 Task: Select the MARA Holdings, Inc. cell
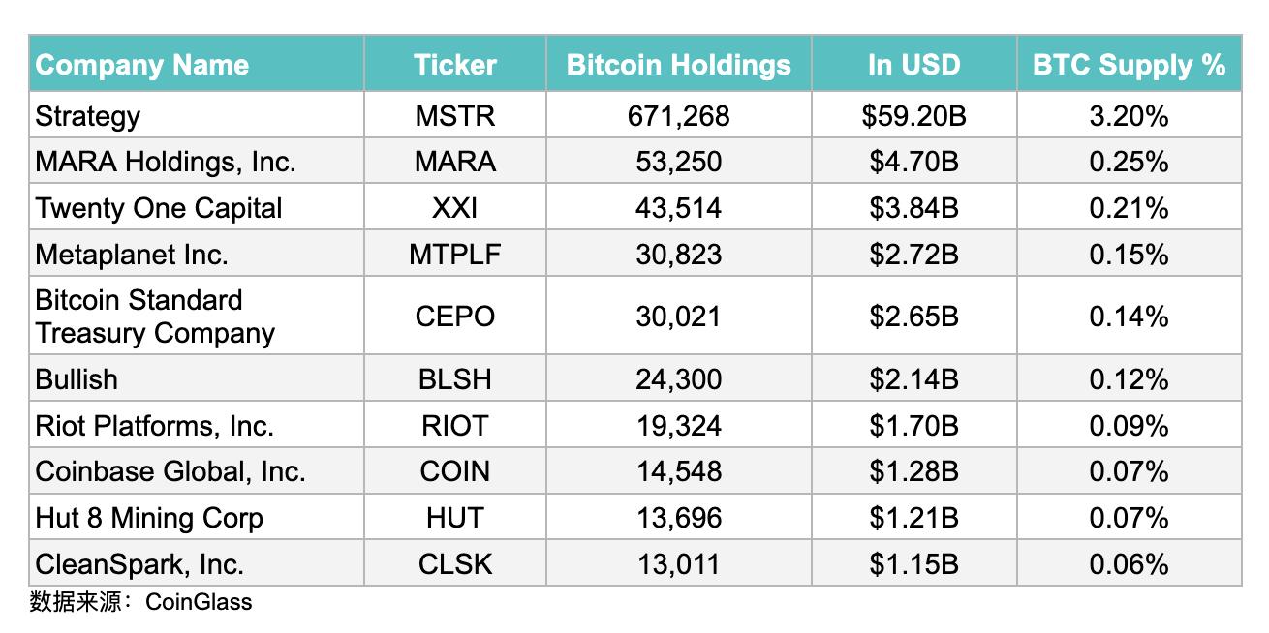point(166,162)
